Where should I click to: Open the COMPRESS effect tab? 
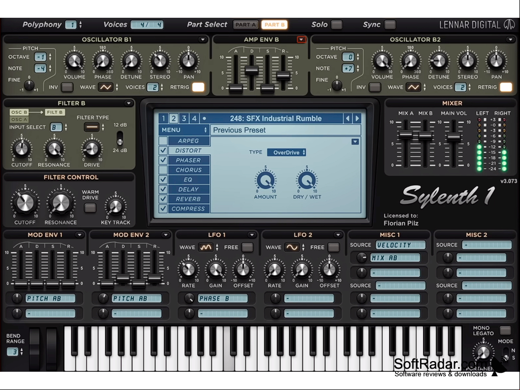point(188,208)
